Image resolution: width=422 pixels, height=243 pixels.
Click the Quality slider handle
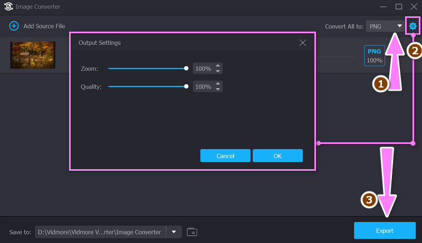(186, 86)
